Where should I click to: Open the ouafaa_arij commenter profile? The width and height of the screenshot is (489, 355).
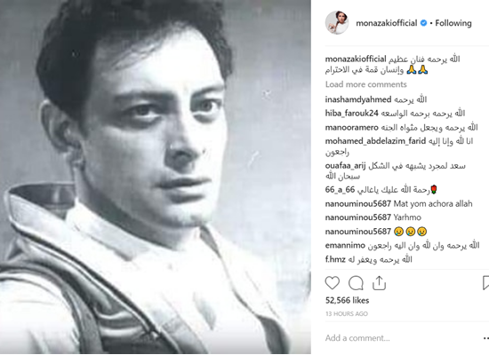(345, 166)
